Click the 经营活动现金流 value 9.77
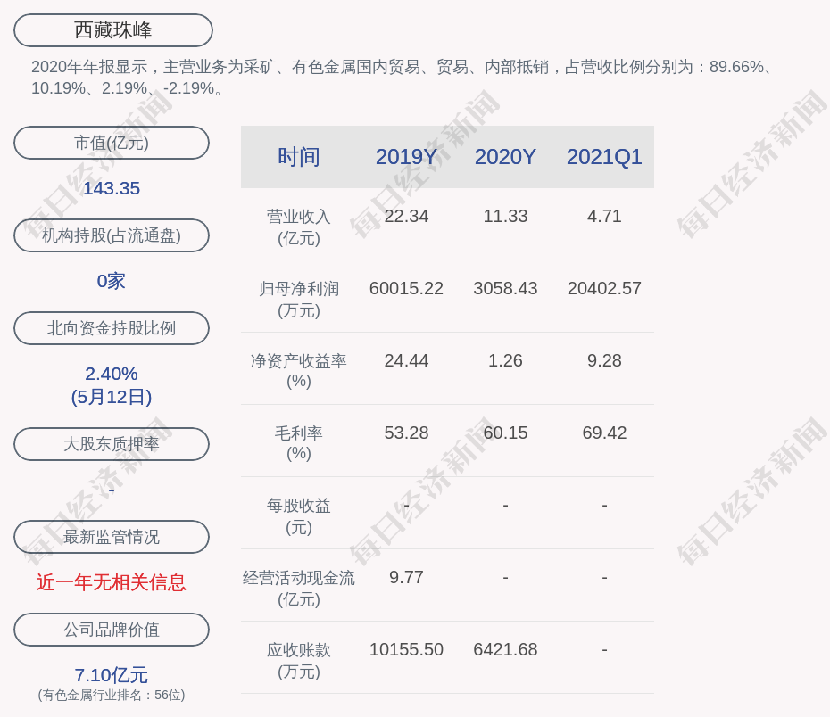The image size is (830, 717). point(406,577)
